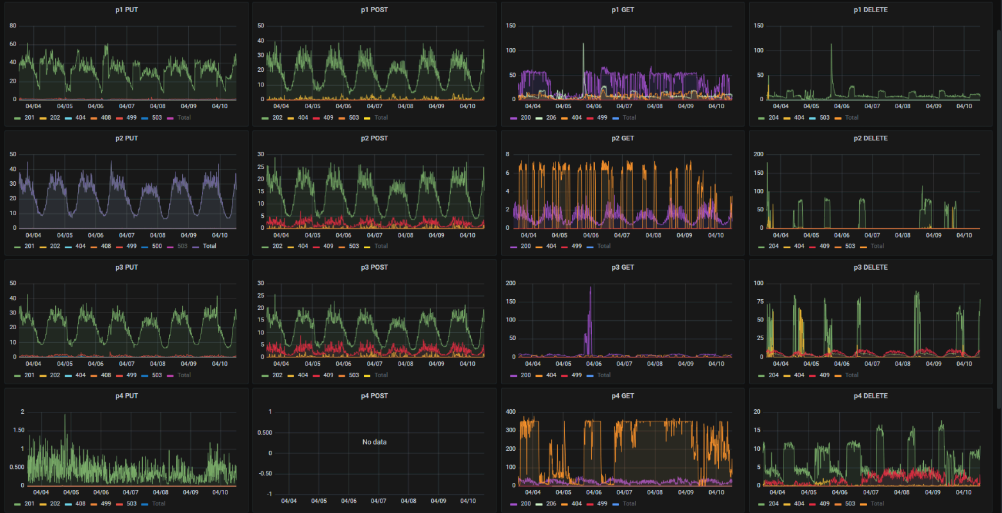Open the p3 DELETE panel title menu
Image resolution: width=1002 pixels, height=513 pixels.
pos(871,267)
